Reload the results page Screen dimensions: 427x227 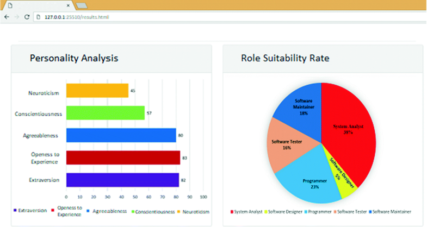(x=27, y=17)
